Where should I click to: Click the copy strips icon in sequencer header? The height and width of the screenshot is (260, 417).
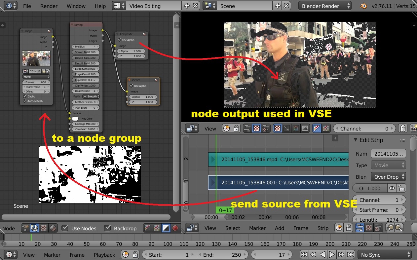pyautogui.click(x=390, y=228)
